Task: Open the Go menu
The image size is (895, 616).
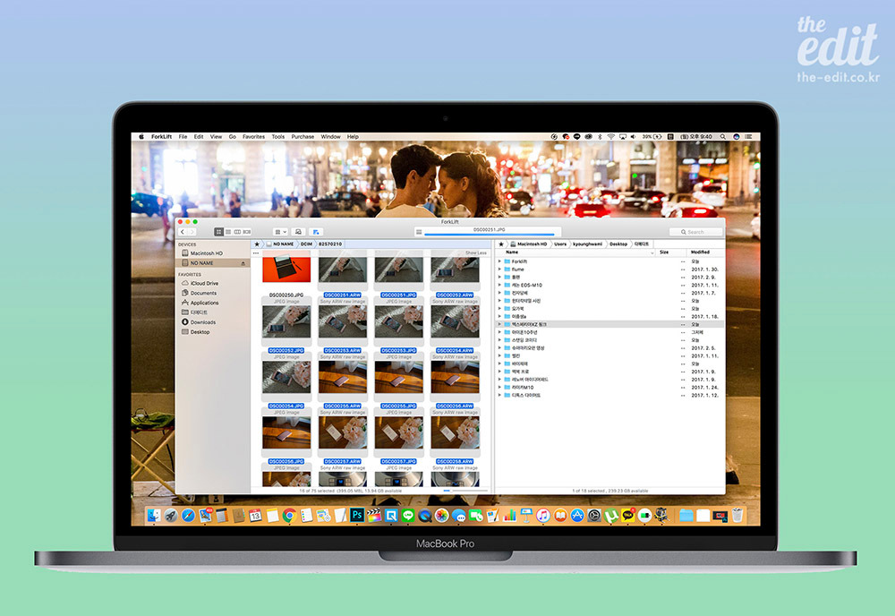Action: 233,136
